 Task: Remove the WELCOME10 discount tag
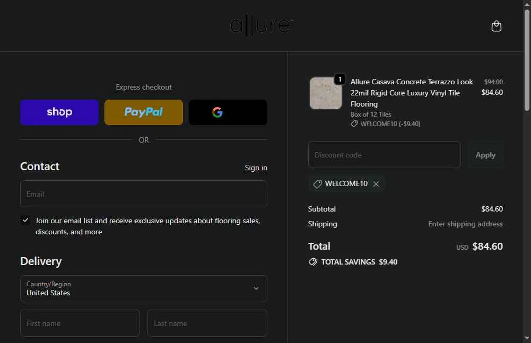tap(376, 184)
